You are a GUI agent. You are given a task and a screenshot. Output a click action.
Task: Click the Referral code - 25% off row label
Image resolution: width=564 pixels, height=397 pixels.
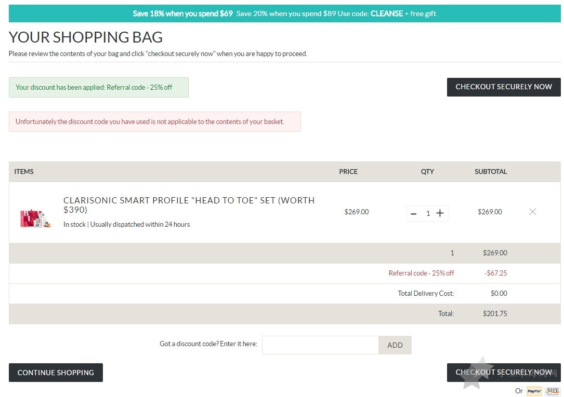coord(421,273)
